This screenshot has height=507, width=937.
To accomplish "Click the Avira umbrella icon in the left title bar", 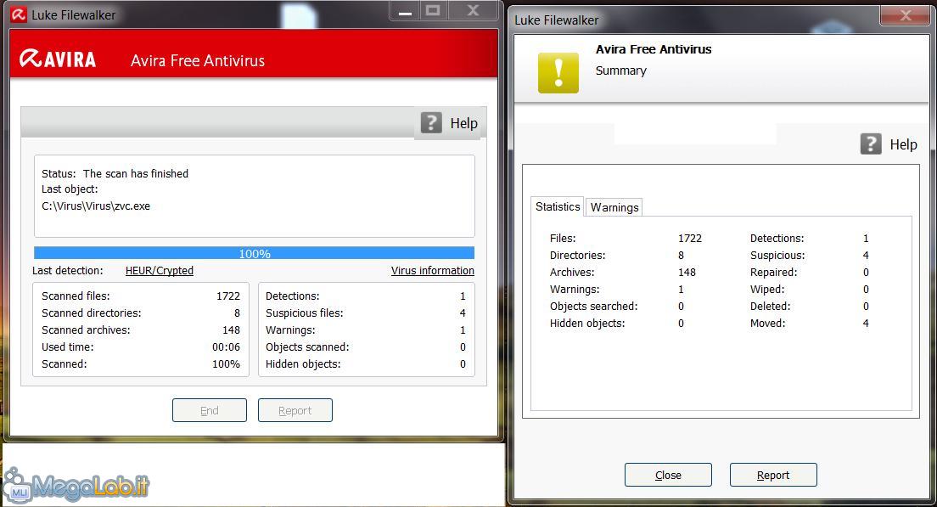I will pos(19,14).
